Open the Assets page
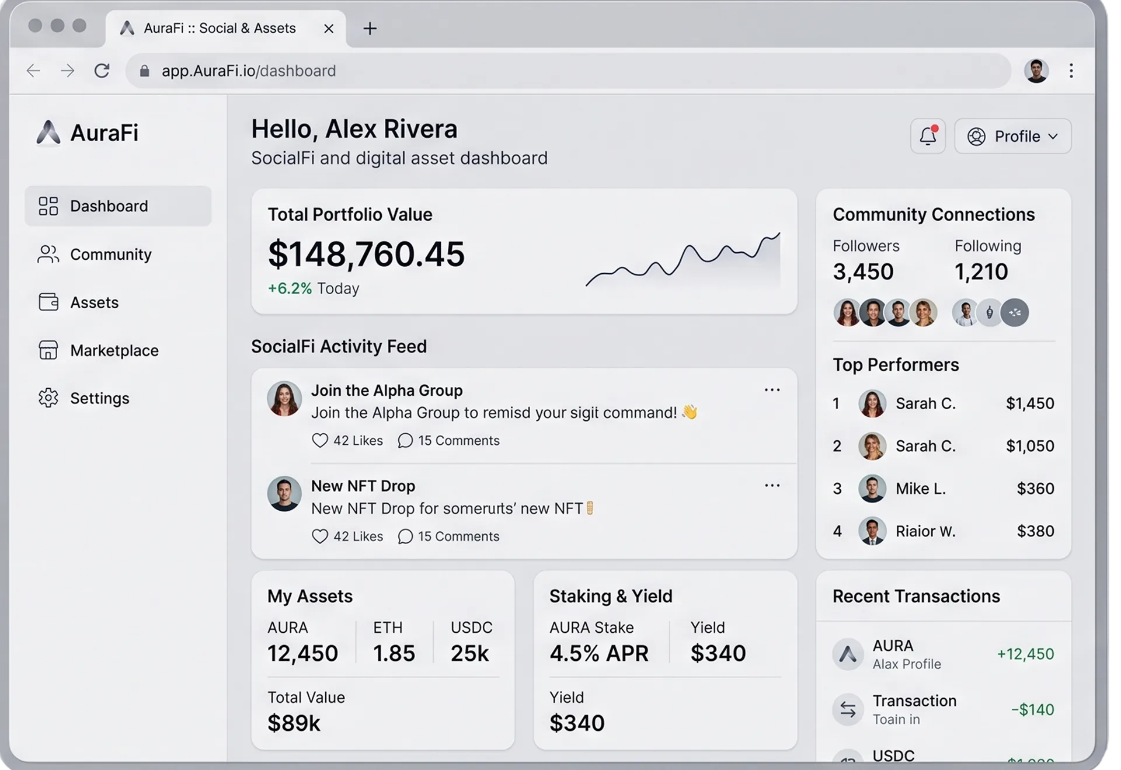 click(x=78, y=302)
